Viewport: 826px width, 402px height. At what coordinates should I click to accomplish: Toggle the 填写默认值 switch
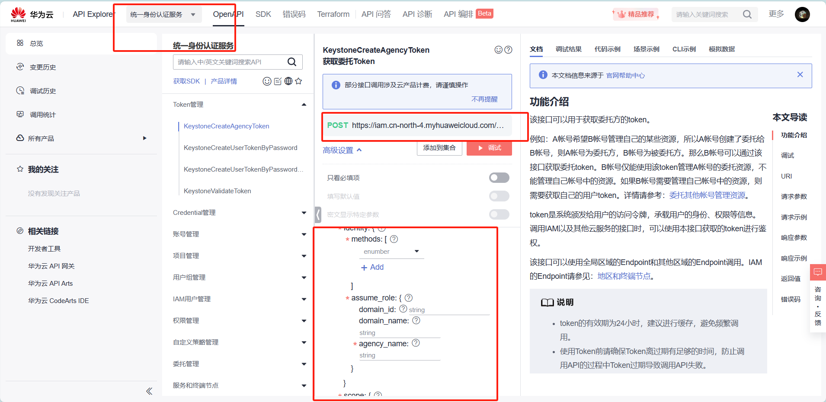click(x=499, y=196)
